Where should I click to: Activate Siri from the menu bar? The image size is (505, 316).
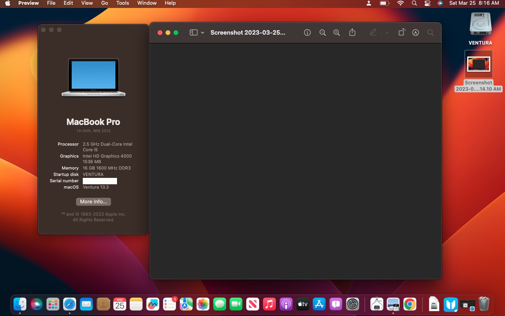440,3
